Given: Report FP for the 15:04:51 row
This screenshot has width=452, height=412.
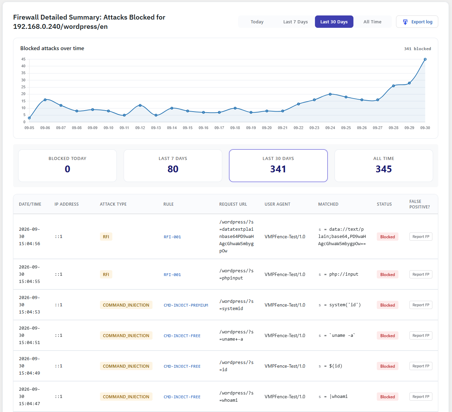Looking at the screenshot, I should (421, 335).
